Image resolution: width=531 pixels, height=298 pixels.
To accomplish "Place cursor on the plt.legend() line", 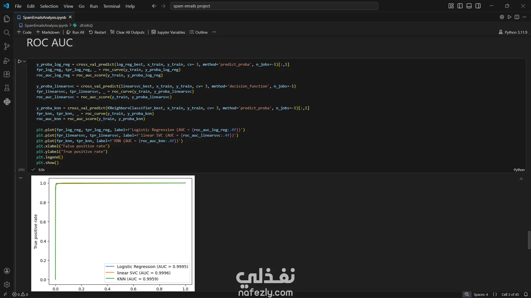I will pos(50,157).
